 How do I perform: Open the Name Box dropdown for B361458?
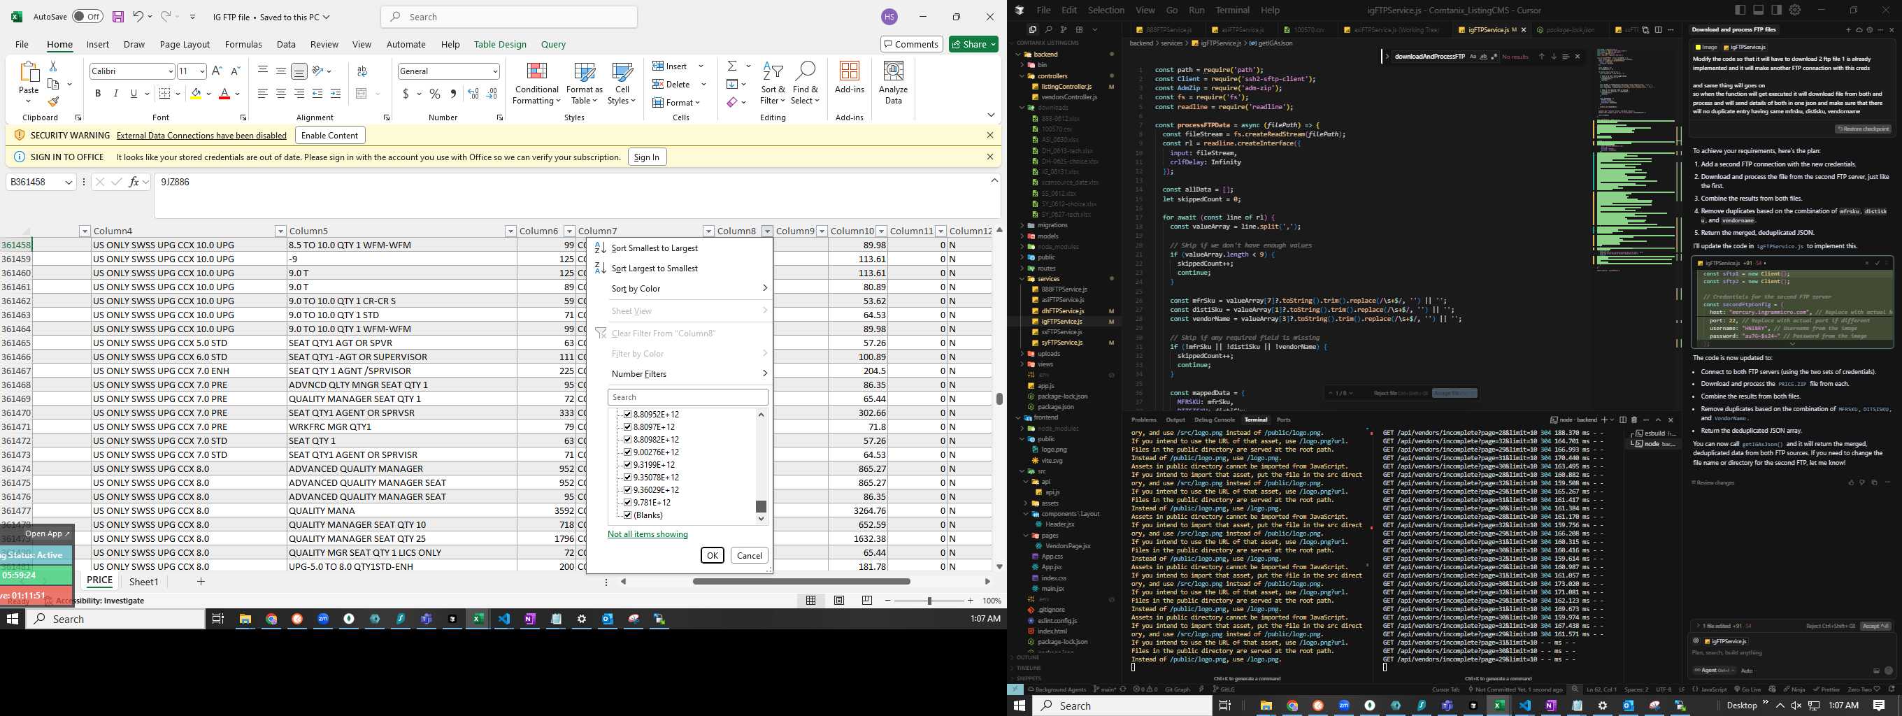[x=69, y=182]
